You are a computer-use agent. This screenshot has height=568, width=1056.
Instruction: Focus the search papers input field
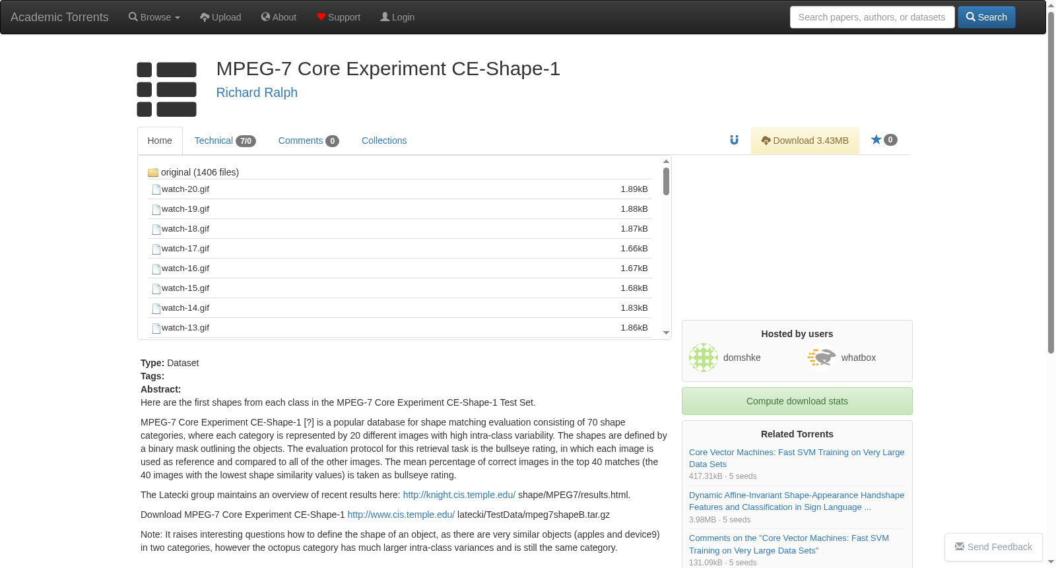click(872, 17)
